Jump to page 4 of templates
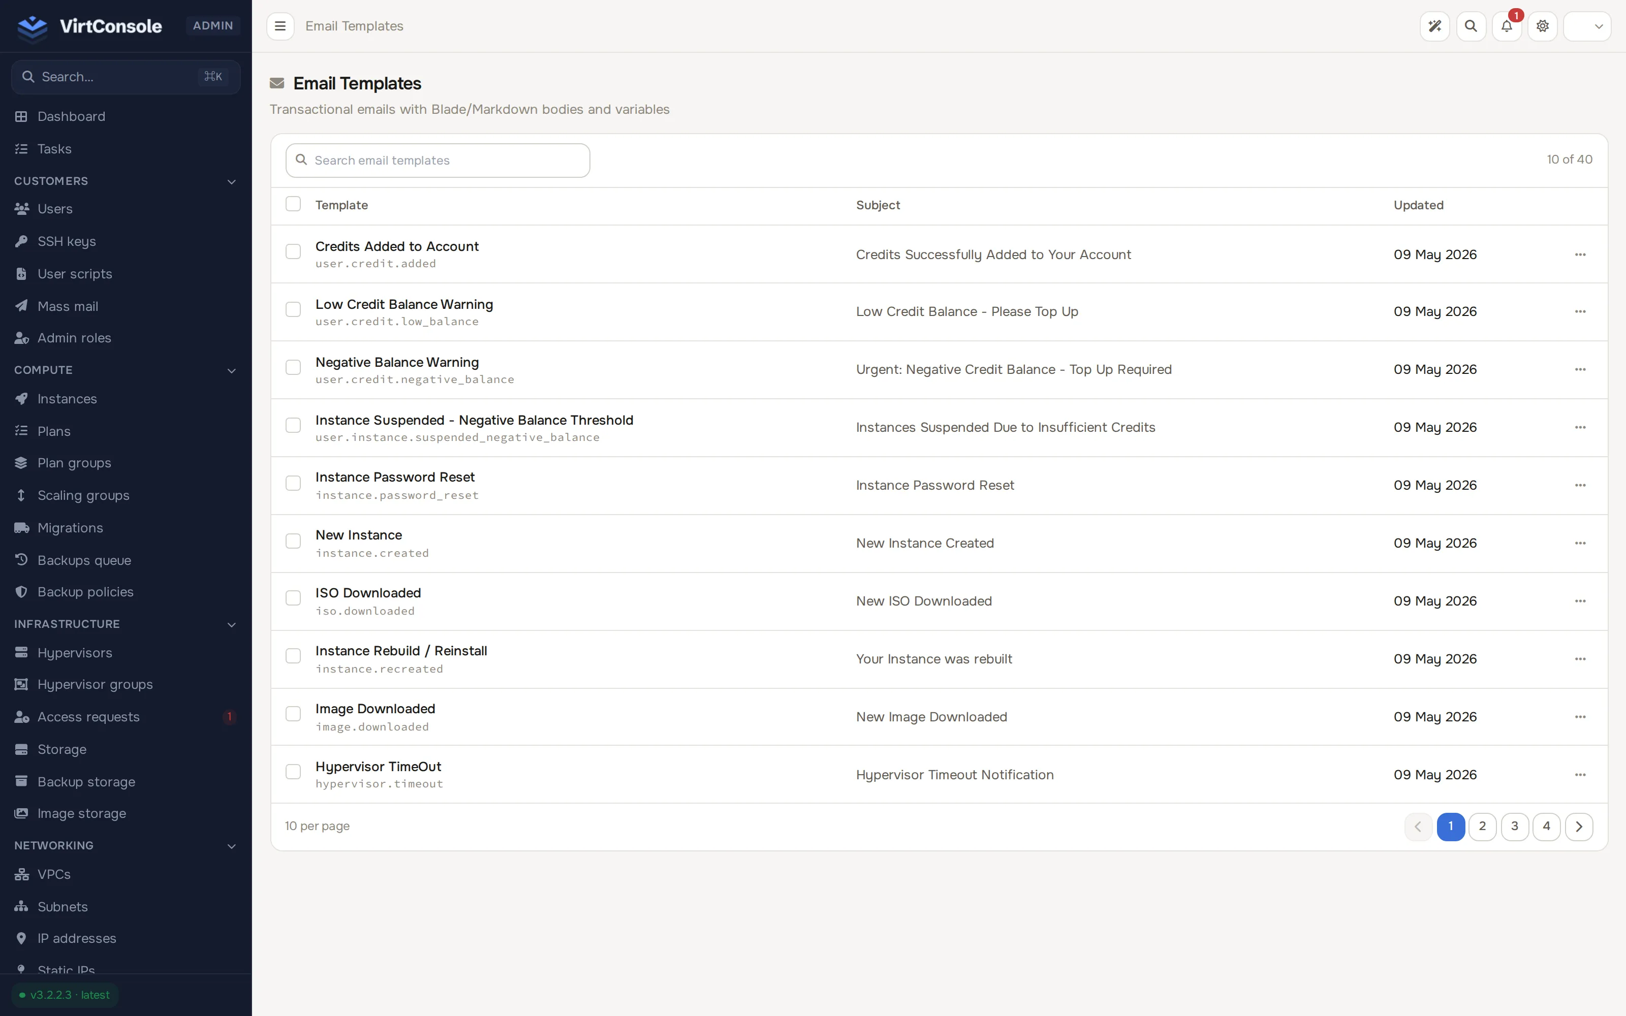This screenshot has width=1626, height=1016. pyautogui.click(x=1546, y=827)
